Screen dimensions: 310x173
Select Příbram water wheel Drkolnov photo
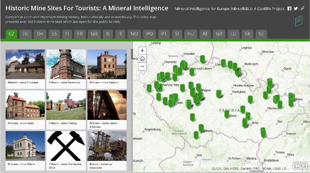click(107, 110)
